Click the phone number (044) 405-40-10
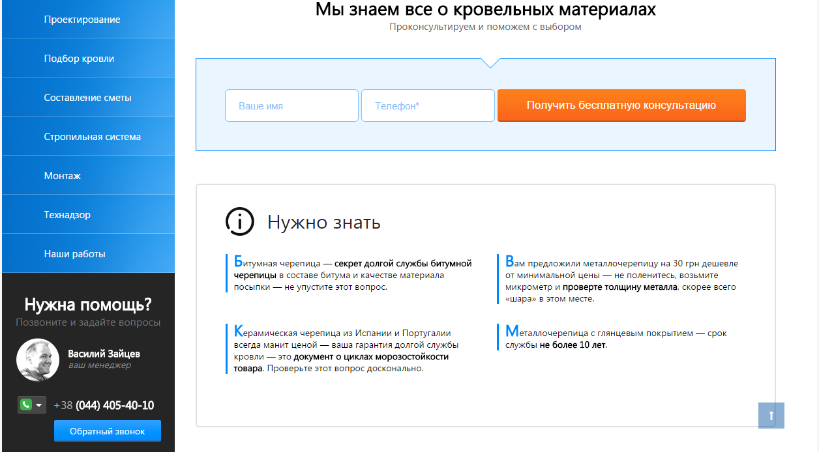819x452 pixels. [x=114, y=405]
